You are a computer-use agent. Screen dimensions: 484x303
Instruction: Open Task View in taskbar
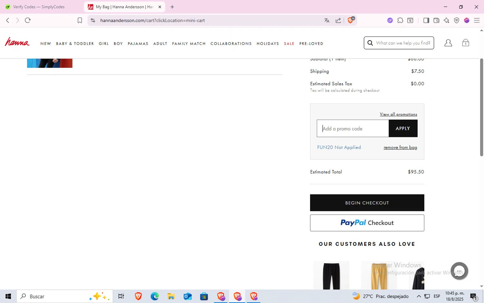(121, 296)
